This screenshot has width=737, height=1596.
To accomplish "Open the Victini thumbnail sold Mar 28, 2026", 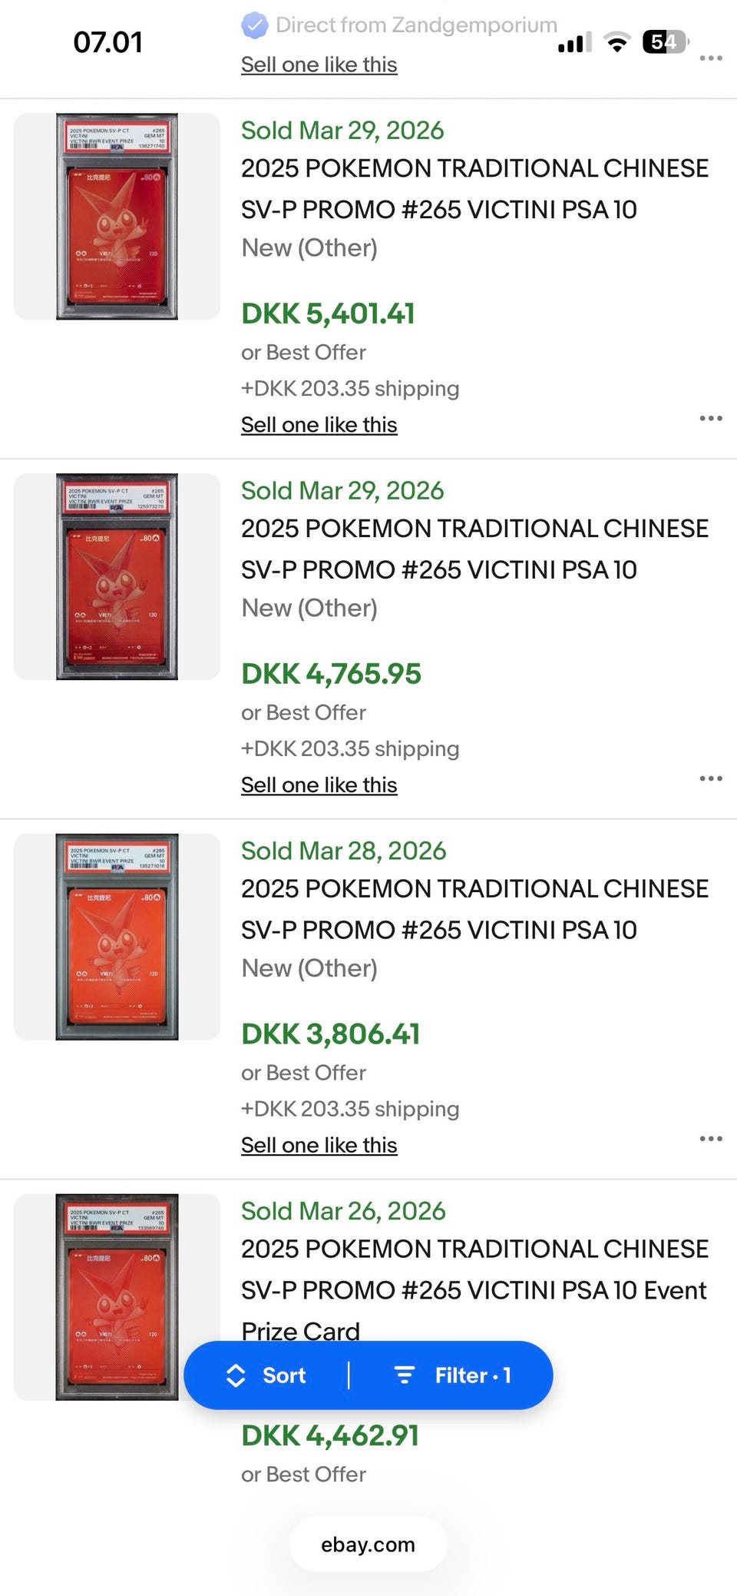I will [117, 937].
